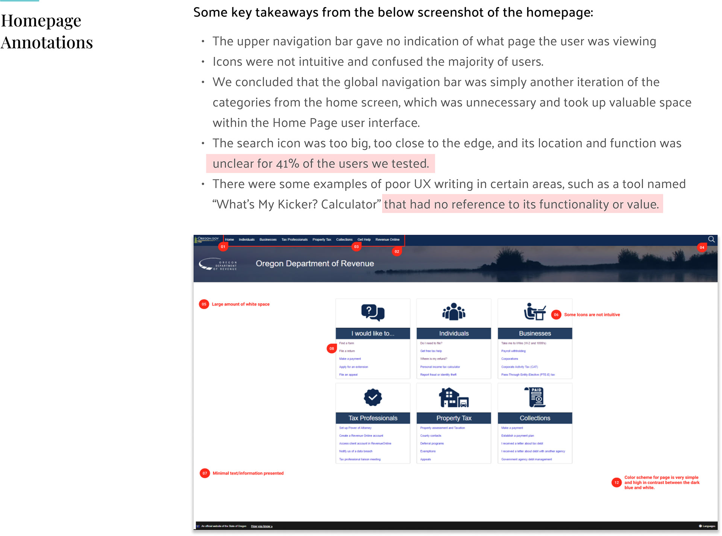Image resolution: width=722 pixels, height=536 pixels.
Task: Click the Where is my refund link
Action: click(433, 359)
